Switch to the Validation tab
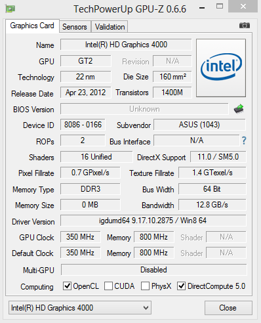Viewport: 261px width, 323px height. coord(110,27)
